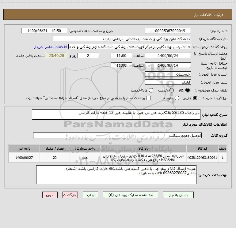Click the نام کالا column header

(143, 148)
